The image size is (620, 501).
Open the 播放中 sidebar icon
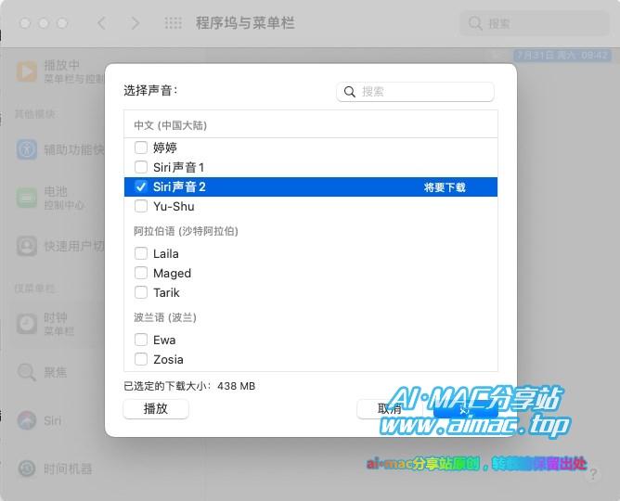pos(27,72)
